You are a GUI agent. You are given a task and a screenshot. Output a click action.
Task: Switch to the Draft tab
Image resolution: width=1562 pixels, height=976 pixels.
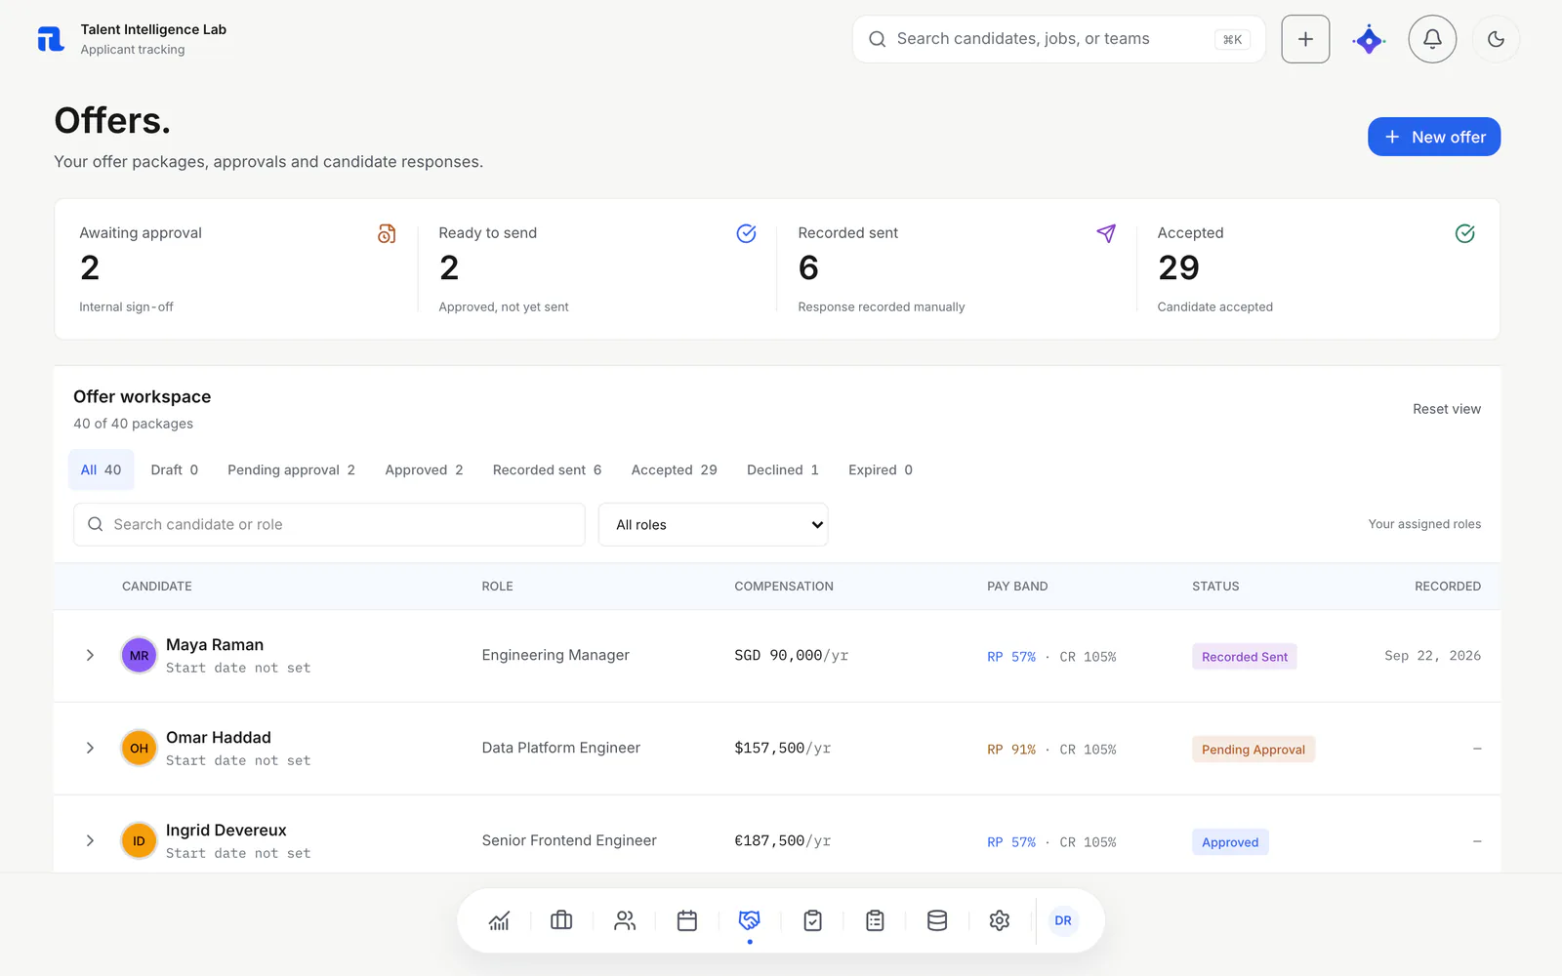coord(175,469)
